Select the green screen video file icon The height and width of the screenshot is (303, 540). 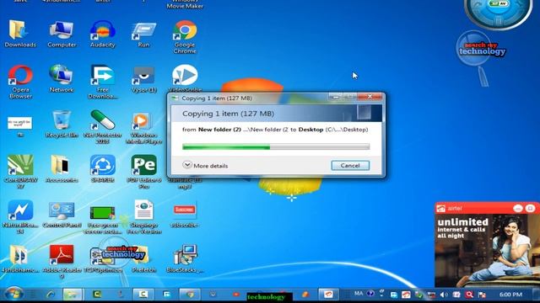coord(103,220)
